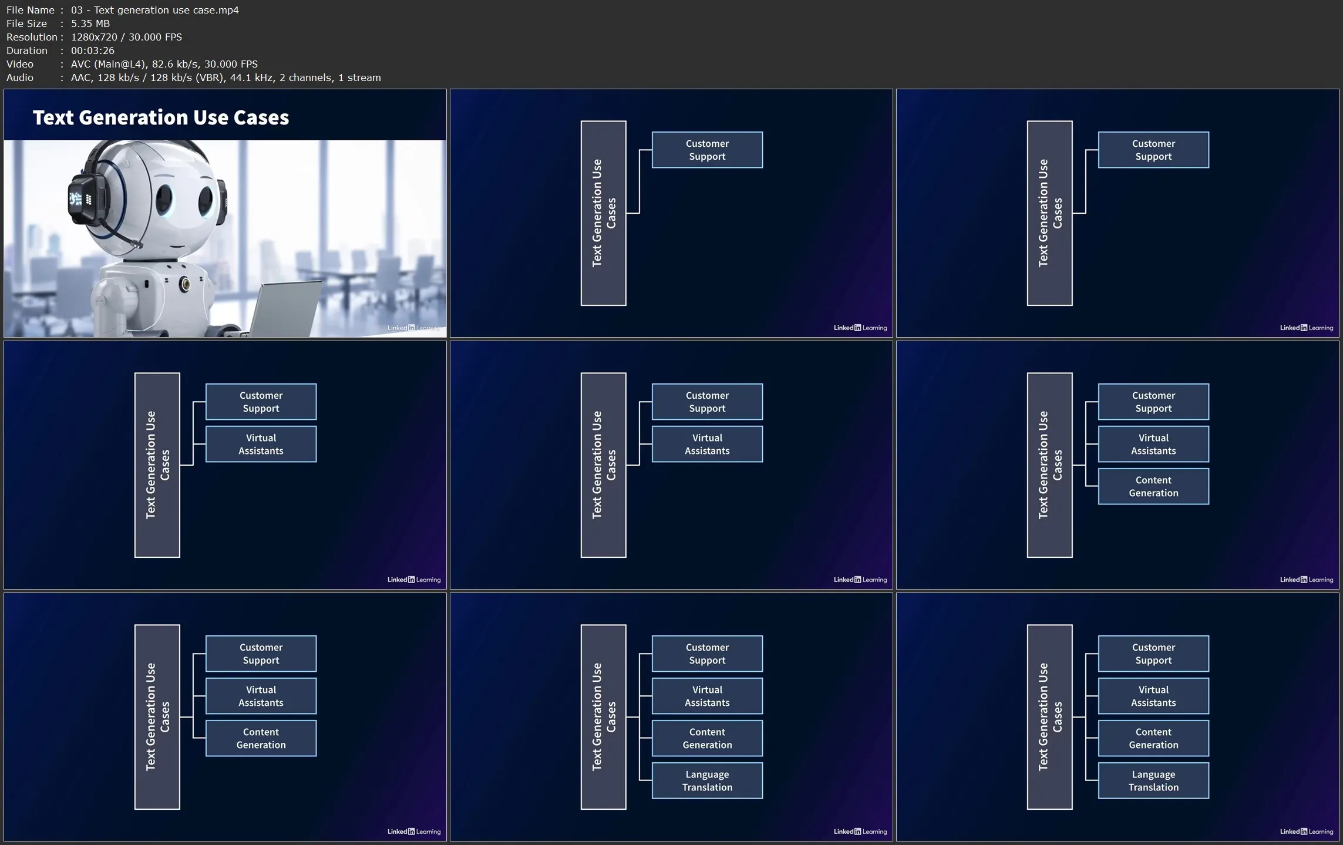Click Language Translation box in the bottom-center thumbnail

[x=707, y=780]
